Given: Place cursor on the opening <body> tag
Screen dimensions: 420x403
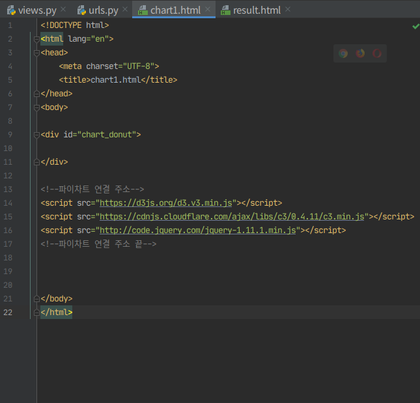Looking at the screenshot, I should tap(55, 107).
